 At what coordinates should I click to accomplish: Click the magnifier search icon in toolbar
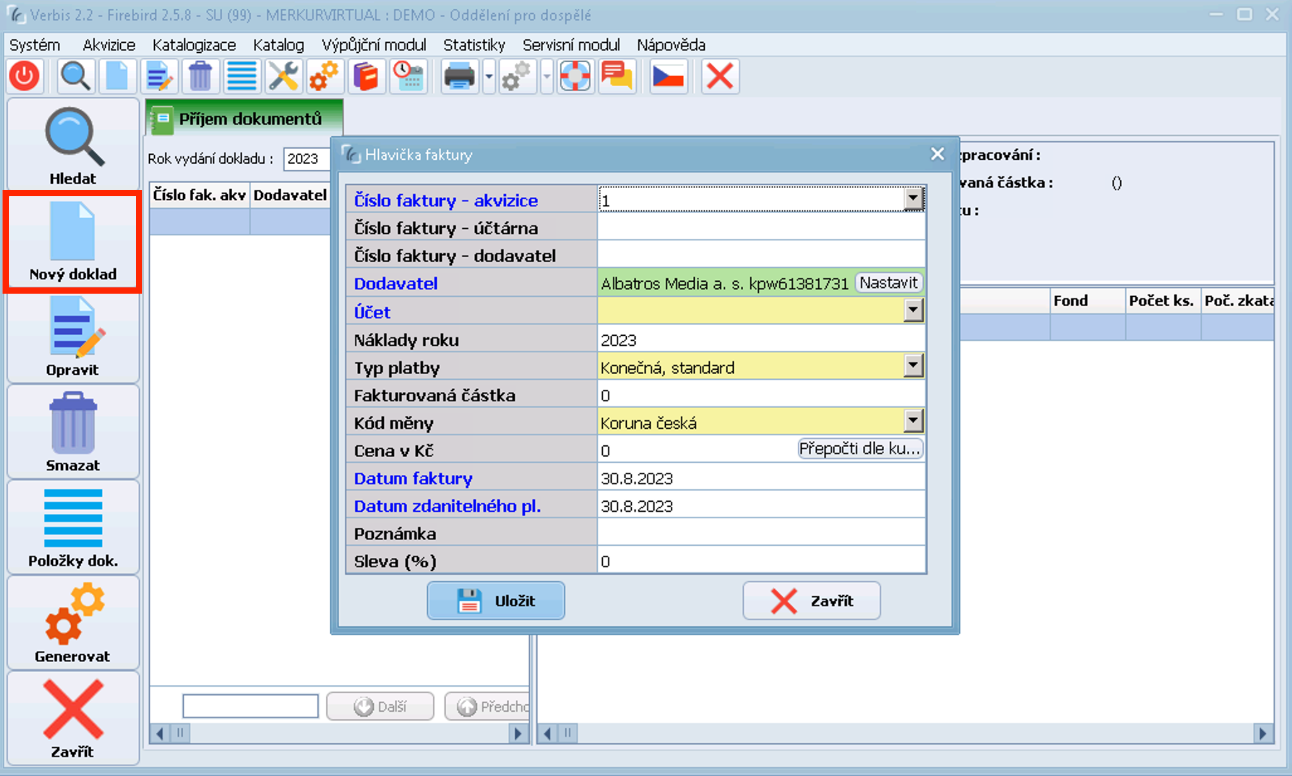click(76, 77)
